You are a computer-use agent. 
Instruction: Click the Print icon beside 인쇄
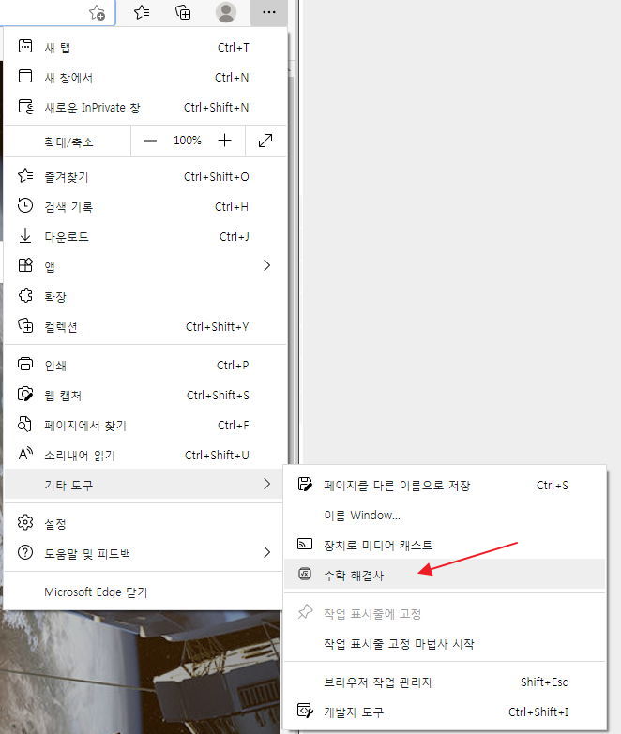[25, 365]
